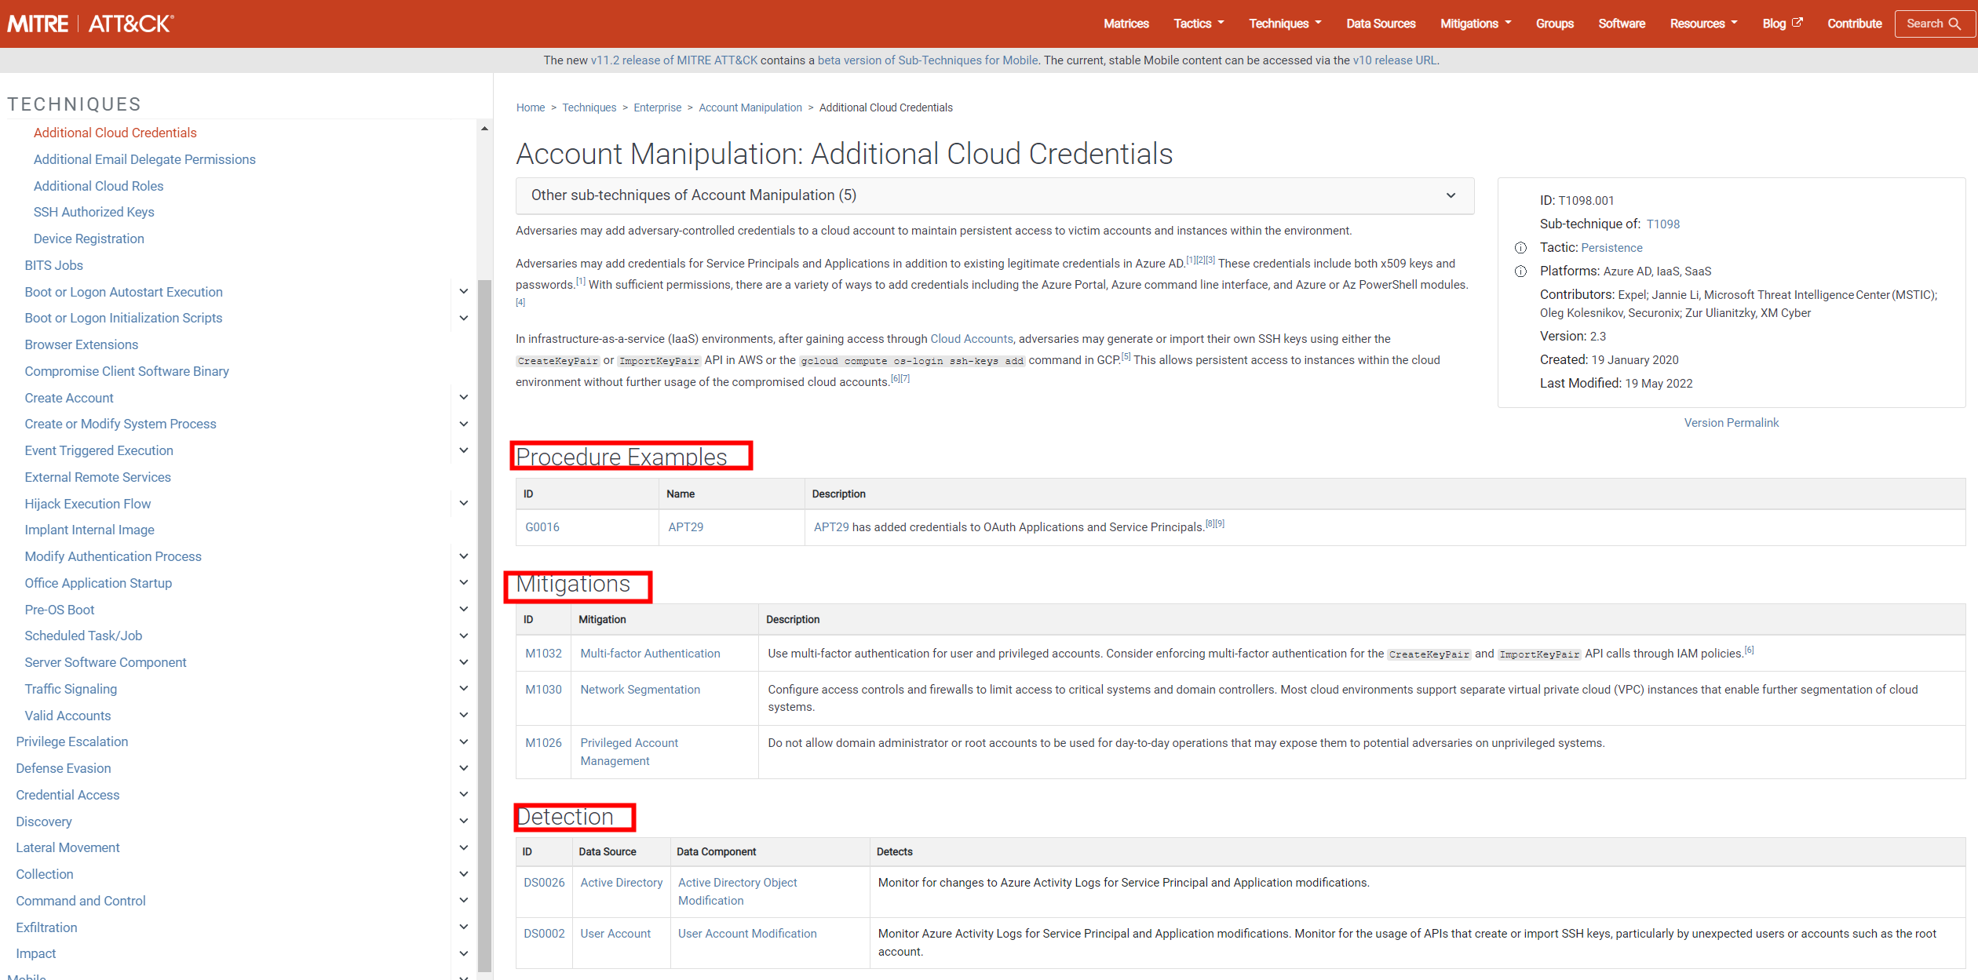Image resolution: width=1978 pixels, height=980 pixels.
Task: Expand Scheduled Task/Job chevron
Action: point(464,636)
